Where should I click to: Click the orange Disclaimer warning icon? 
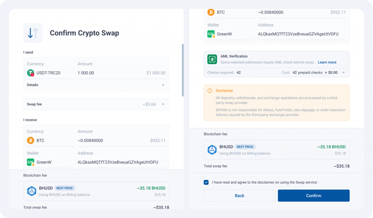coord(210,91)
